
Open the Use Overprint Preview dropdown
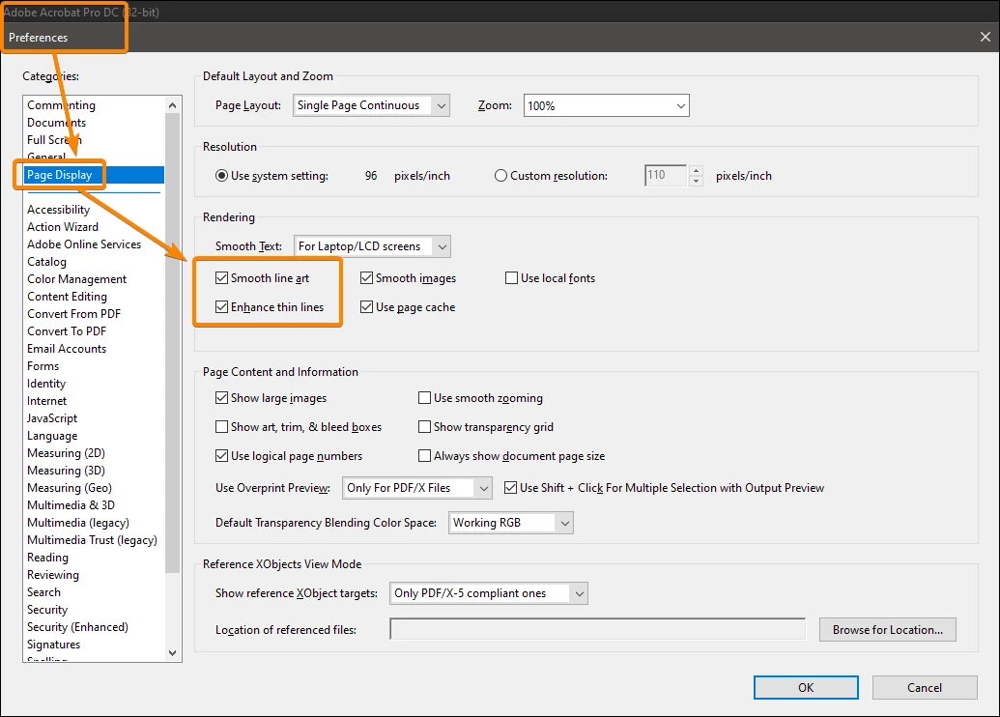417,488
